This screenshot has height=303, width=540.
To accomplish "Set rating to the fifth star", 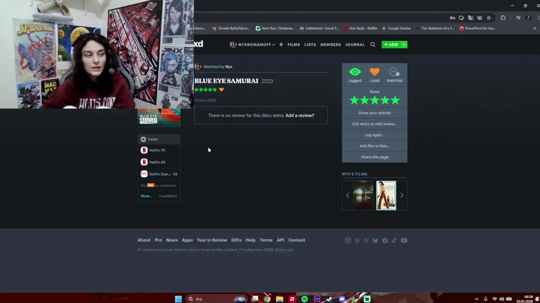I will click(395, 100).
